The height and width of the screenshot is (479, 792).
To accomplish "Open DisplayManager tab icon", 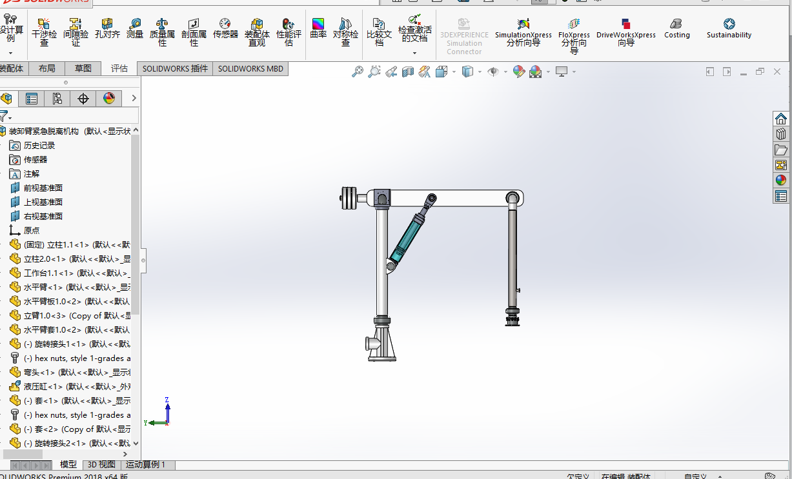I will [108, 98].
